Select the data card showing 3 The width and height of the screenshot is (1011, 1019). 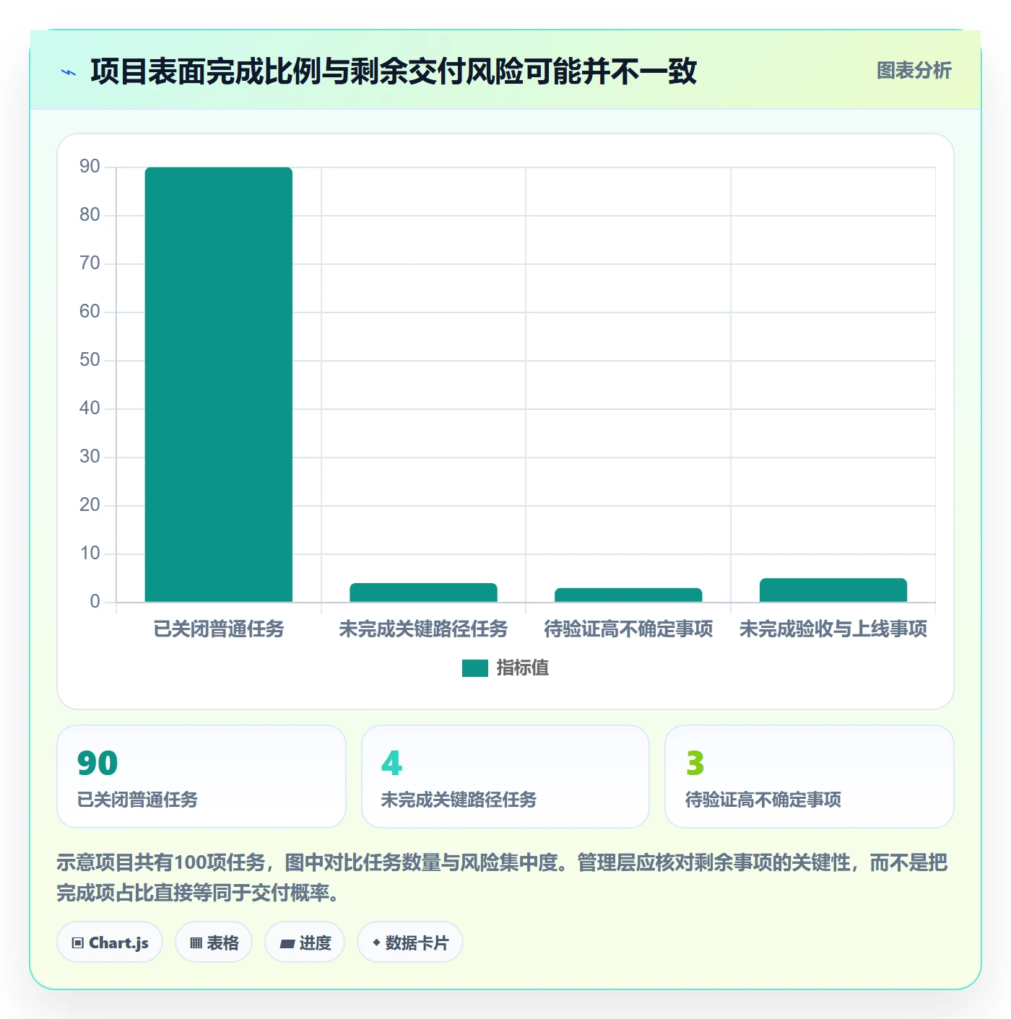(810, 777)
